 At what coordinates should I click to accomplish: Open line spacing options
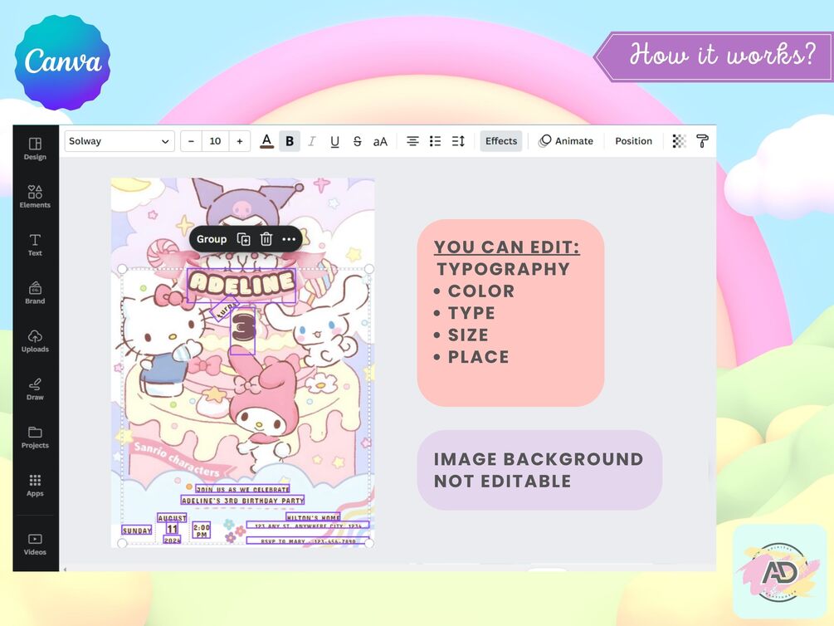point(458,141)
